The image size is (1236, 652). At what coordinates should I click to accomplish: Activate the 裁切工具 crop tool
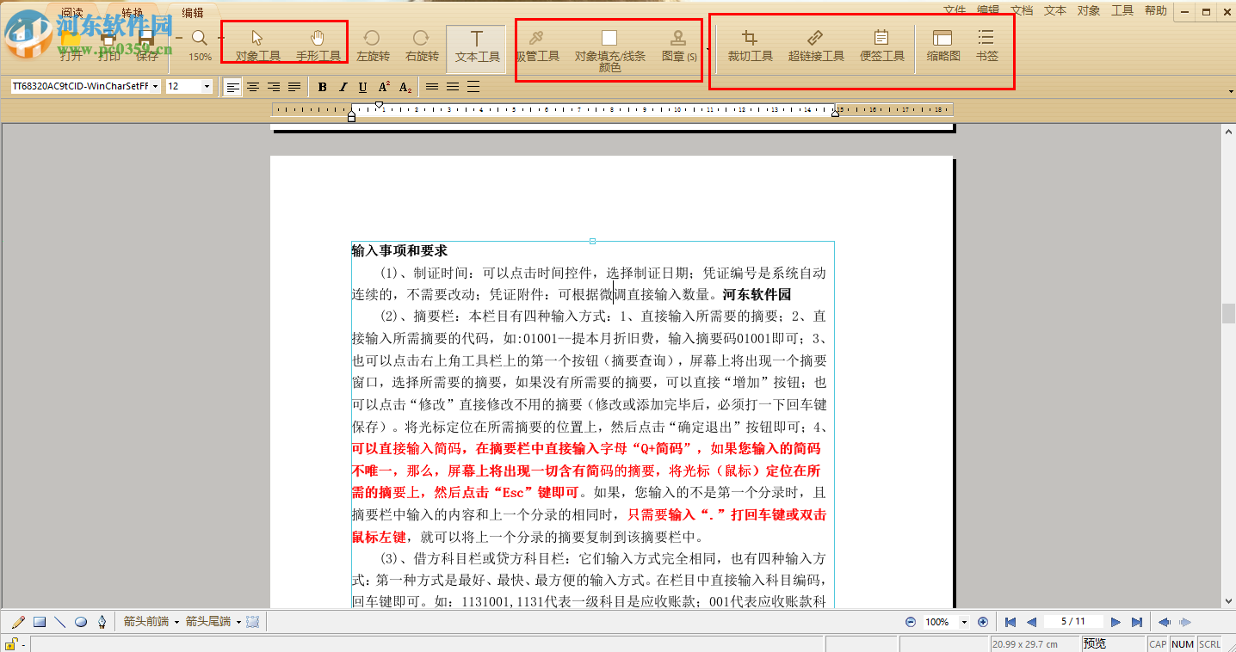[750, 45]
